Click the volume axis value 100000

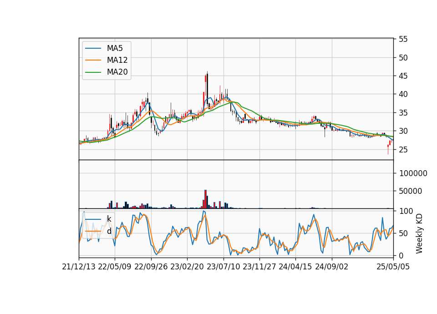click(x=413, y=173)
